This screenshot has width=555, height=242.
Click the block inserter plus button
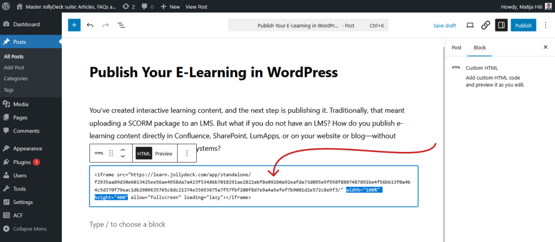coord(74,25)
